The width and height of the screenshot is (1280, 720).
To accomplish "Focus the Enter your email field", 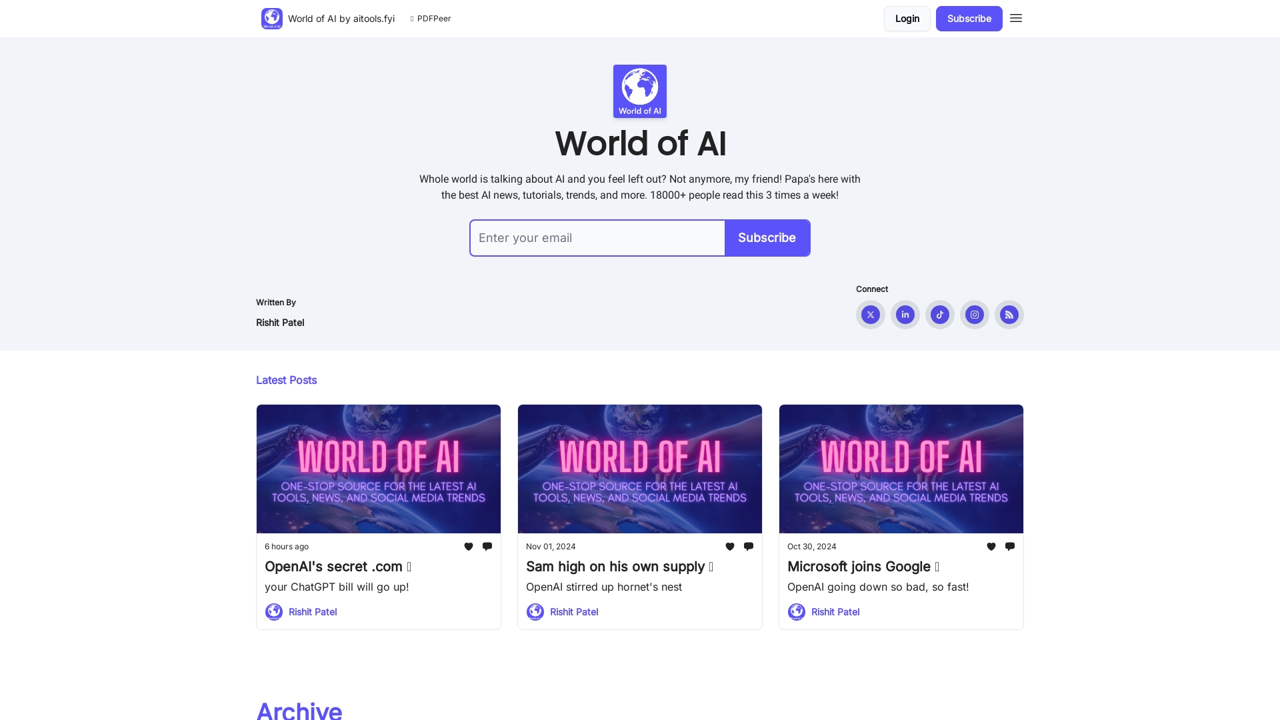I will (597, 238).
